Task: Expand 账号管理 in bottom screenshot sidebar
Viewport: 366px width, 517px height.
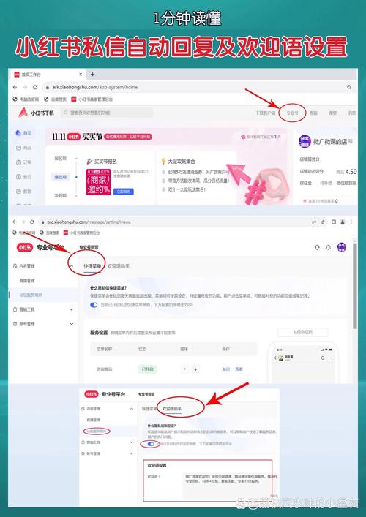Action: [x=132, y=453]
